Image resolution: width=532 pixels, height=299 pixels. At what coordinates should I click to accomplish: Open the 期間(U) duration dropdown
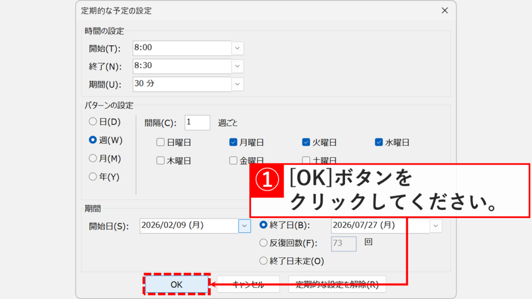pos(237,84)
